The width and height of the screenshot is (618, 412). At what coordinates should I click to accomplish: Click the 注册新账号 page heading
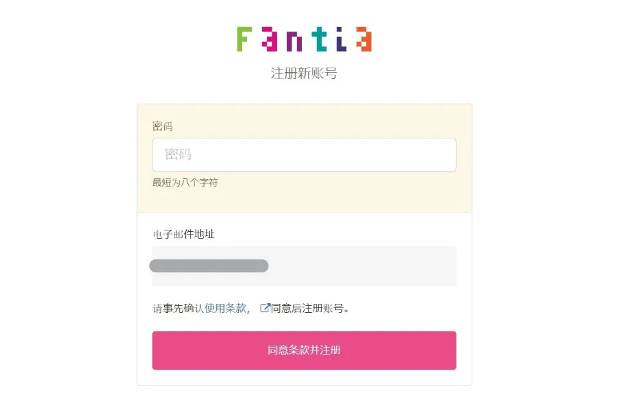[304, 73]
